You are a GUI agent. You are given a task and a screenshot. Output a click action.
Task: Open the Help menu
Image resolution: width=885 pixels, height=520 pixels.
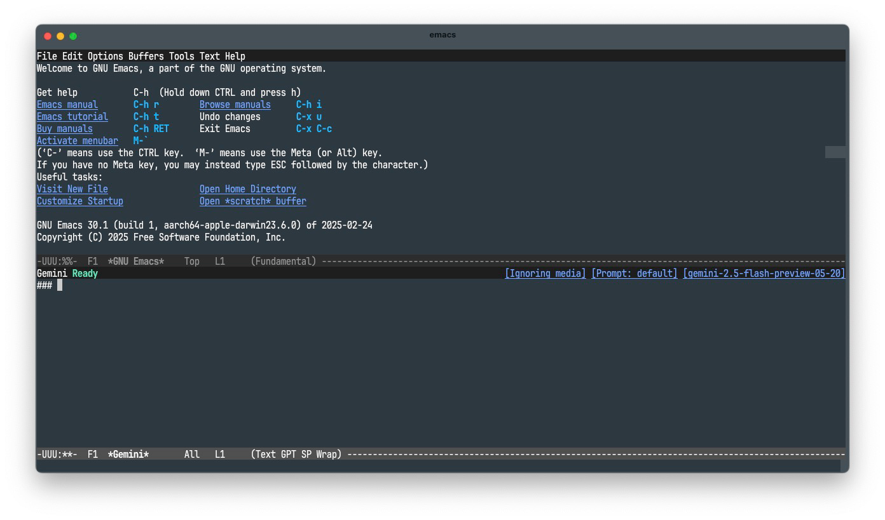coord(235,56)
